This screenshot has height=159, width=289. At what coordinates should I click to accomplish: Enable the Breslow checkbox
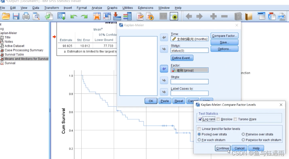tap(218, 119)
